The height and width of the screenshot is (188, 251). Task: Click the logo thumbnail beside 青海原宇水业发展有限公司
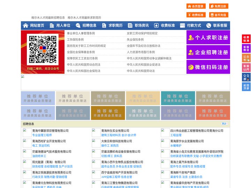click(x=165, y=143)
